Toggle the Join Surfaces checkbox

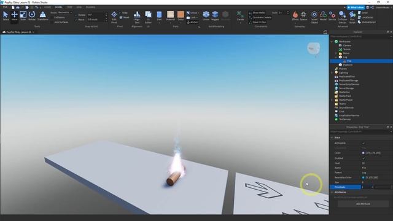pos(52,22)
